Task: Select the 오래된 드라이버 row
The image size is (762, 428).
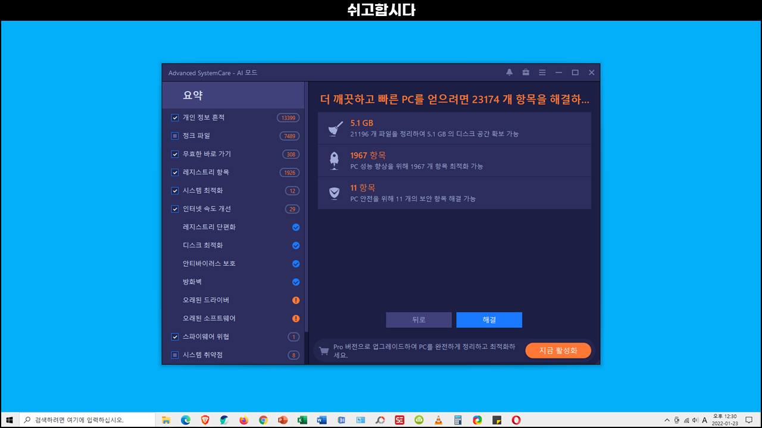Action: coord(233,300)
